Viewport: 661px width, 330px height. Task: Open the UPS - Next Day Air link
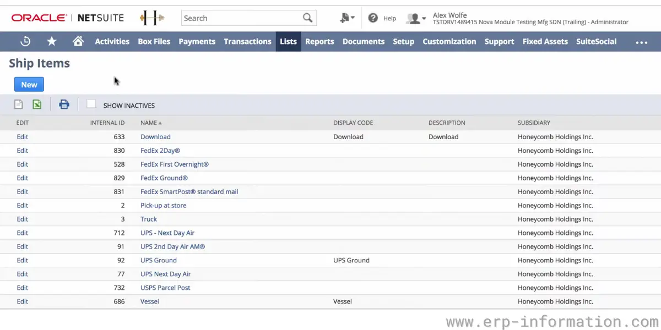coord(167,233)
